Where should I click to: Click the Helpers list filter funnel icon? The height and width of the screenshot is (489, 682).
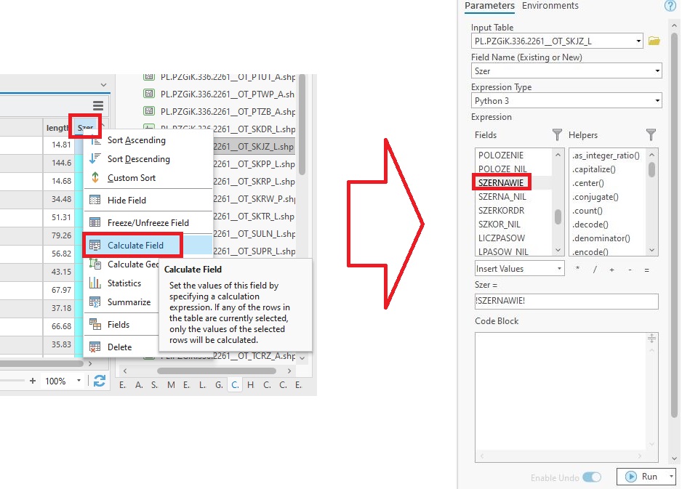tap(651, 135)
